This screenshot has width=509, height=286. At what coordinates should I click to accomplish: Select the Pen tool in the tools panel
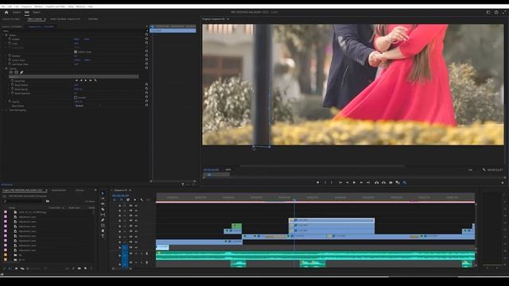tap(103, 220)
